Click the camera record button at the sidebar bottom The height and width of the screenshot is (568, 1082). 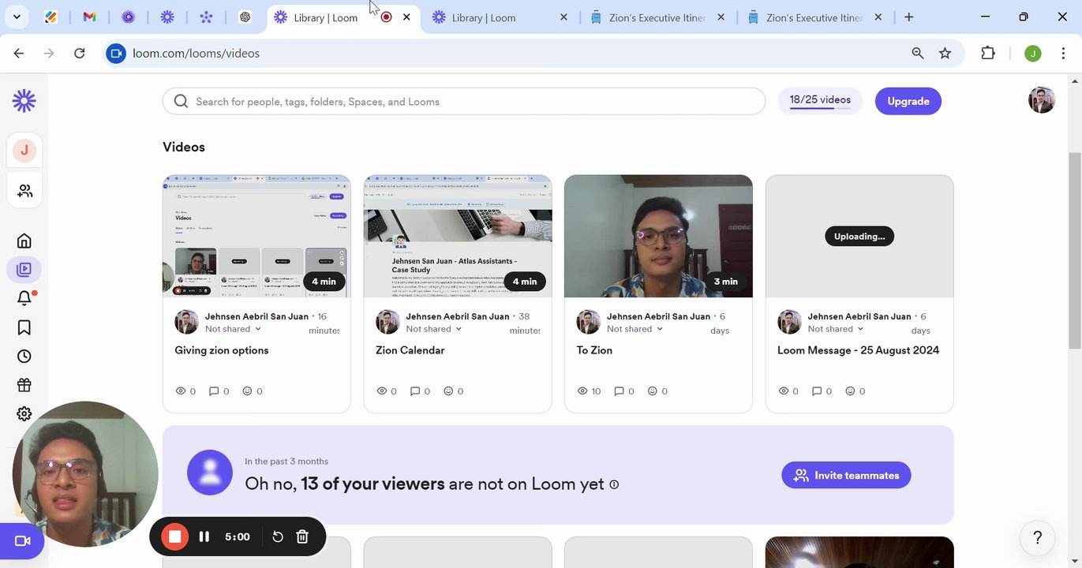pos(22,541)
